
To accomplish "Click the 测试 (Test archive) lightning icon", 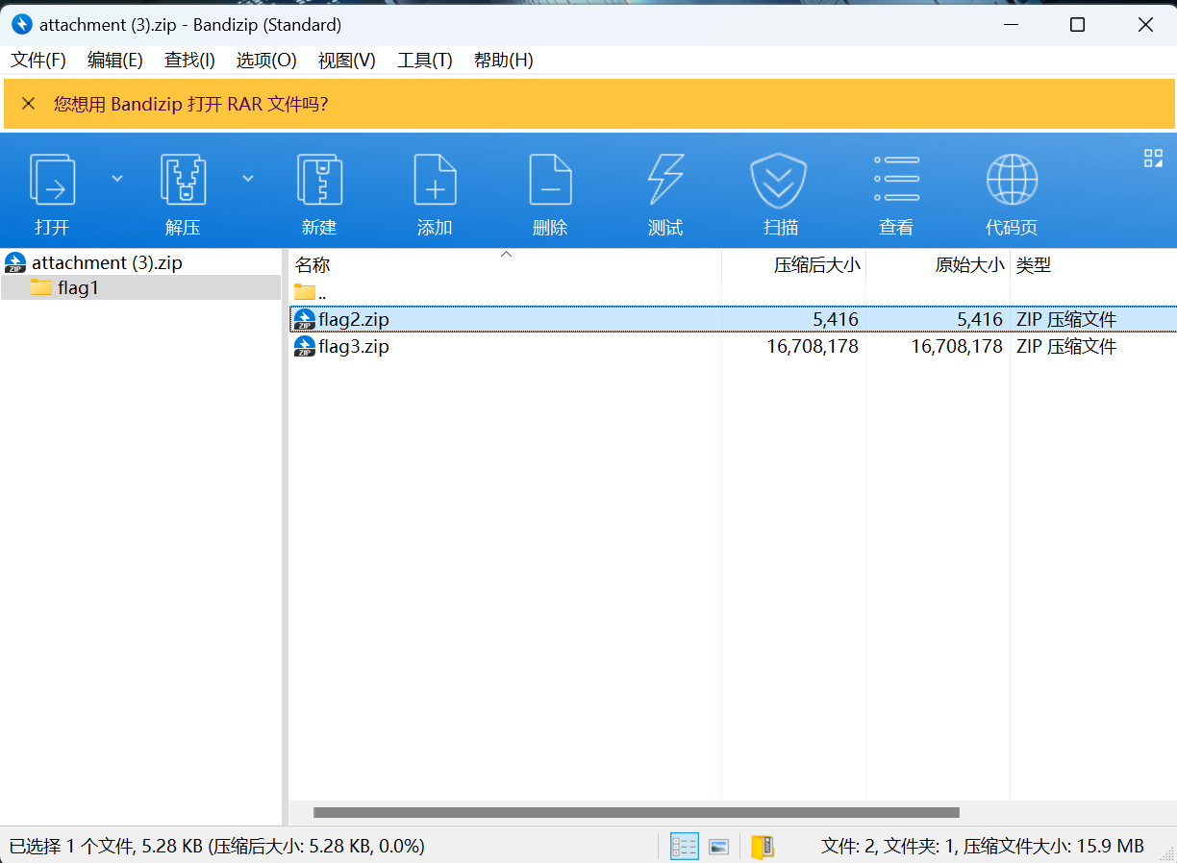I will click(x=665, y=180).
